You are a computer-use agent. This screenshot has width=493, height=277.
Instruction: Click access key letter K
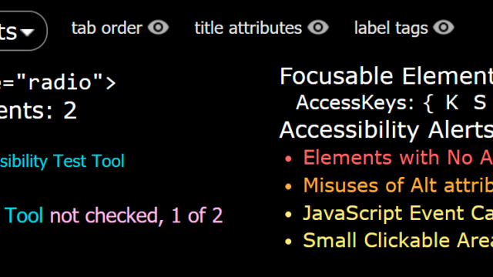tap(452, 102)
